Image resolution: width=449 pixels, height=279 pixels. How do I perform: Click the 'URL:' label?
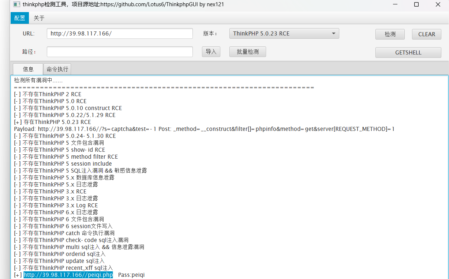coord(29,34)
